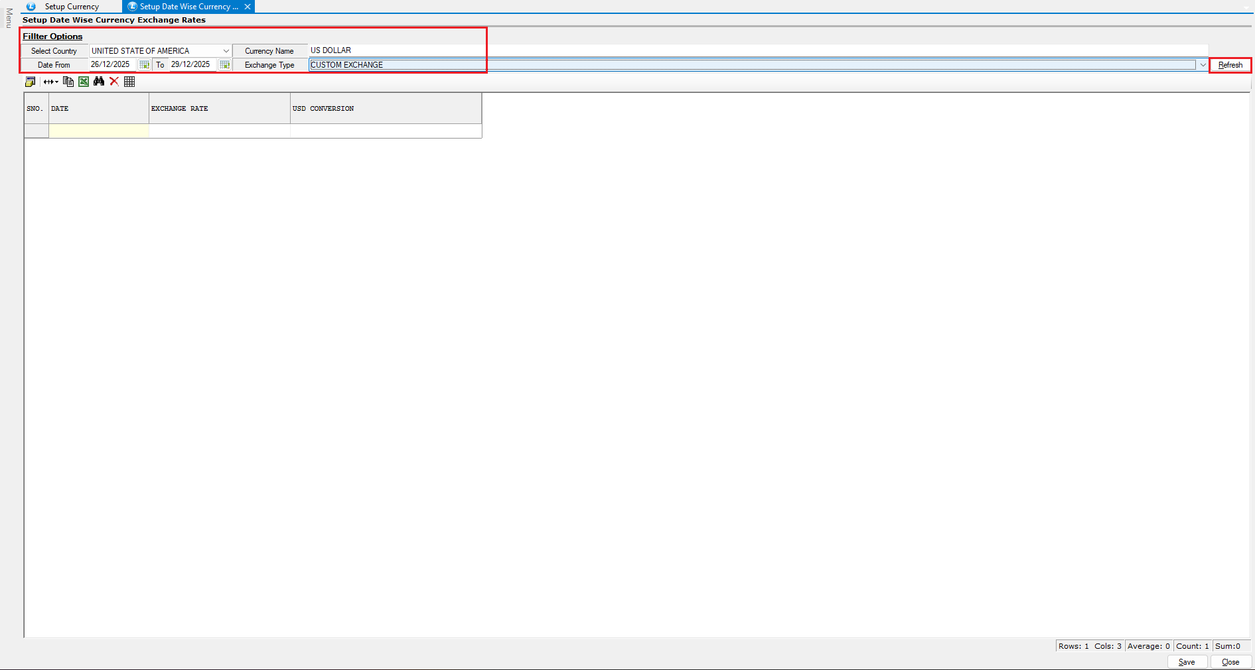
Task: Close the Setup Date Wise Currency tab
Action: [x=248, y=7]
